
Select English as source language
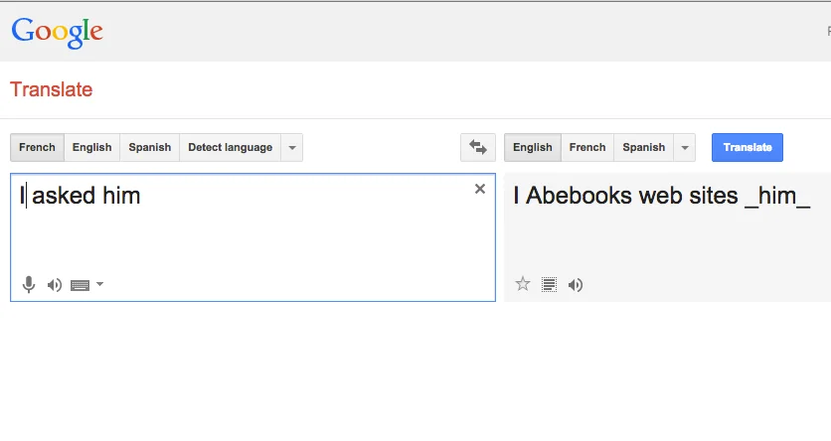point(92,147)
